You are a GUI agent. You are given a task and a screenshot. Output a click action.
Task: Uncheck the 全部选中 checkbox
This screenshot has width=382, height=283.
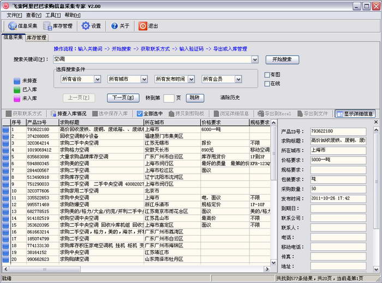(139, 113)
